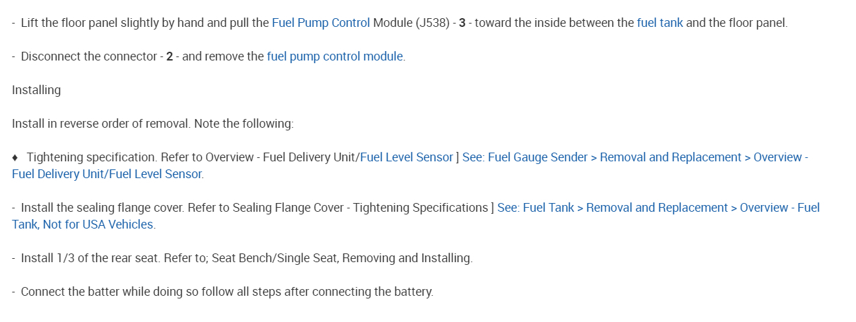Image resolution: width=856 pixels, height=322 pixels.
Task: Click 'Seat Bench/Single Seat, Removing and Installing' text
Action: (x=342, y=258)
